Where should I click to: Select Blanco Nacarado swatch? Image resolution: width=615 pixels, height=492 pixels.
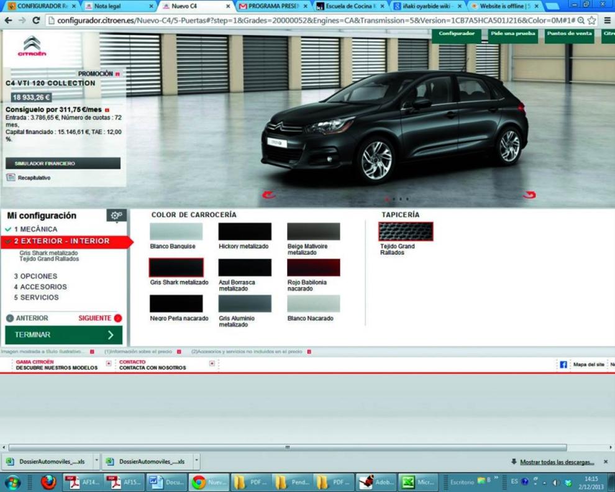313,304
